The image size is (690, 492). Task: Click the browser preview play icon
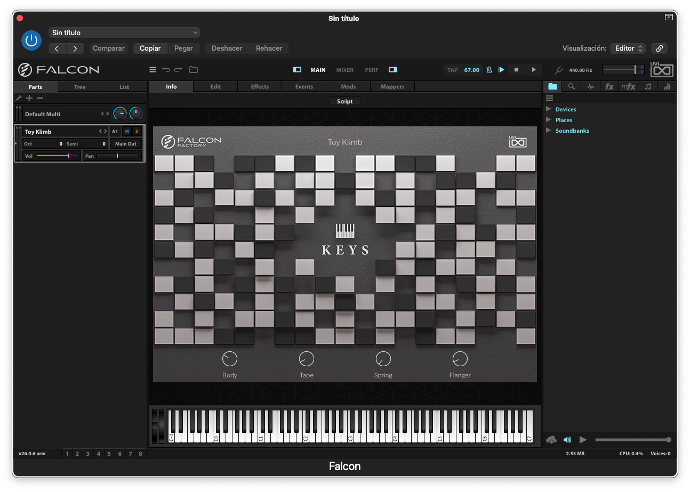pyautogui.click(x=583, y=440)
